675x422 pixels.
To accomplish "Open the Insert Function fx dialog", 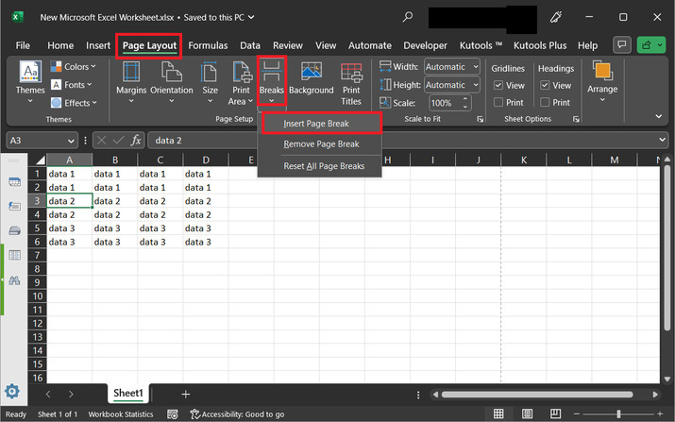I will (x=136, y=141).
